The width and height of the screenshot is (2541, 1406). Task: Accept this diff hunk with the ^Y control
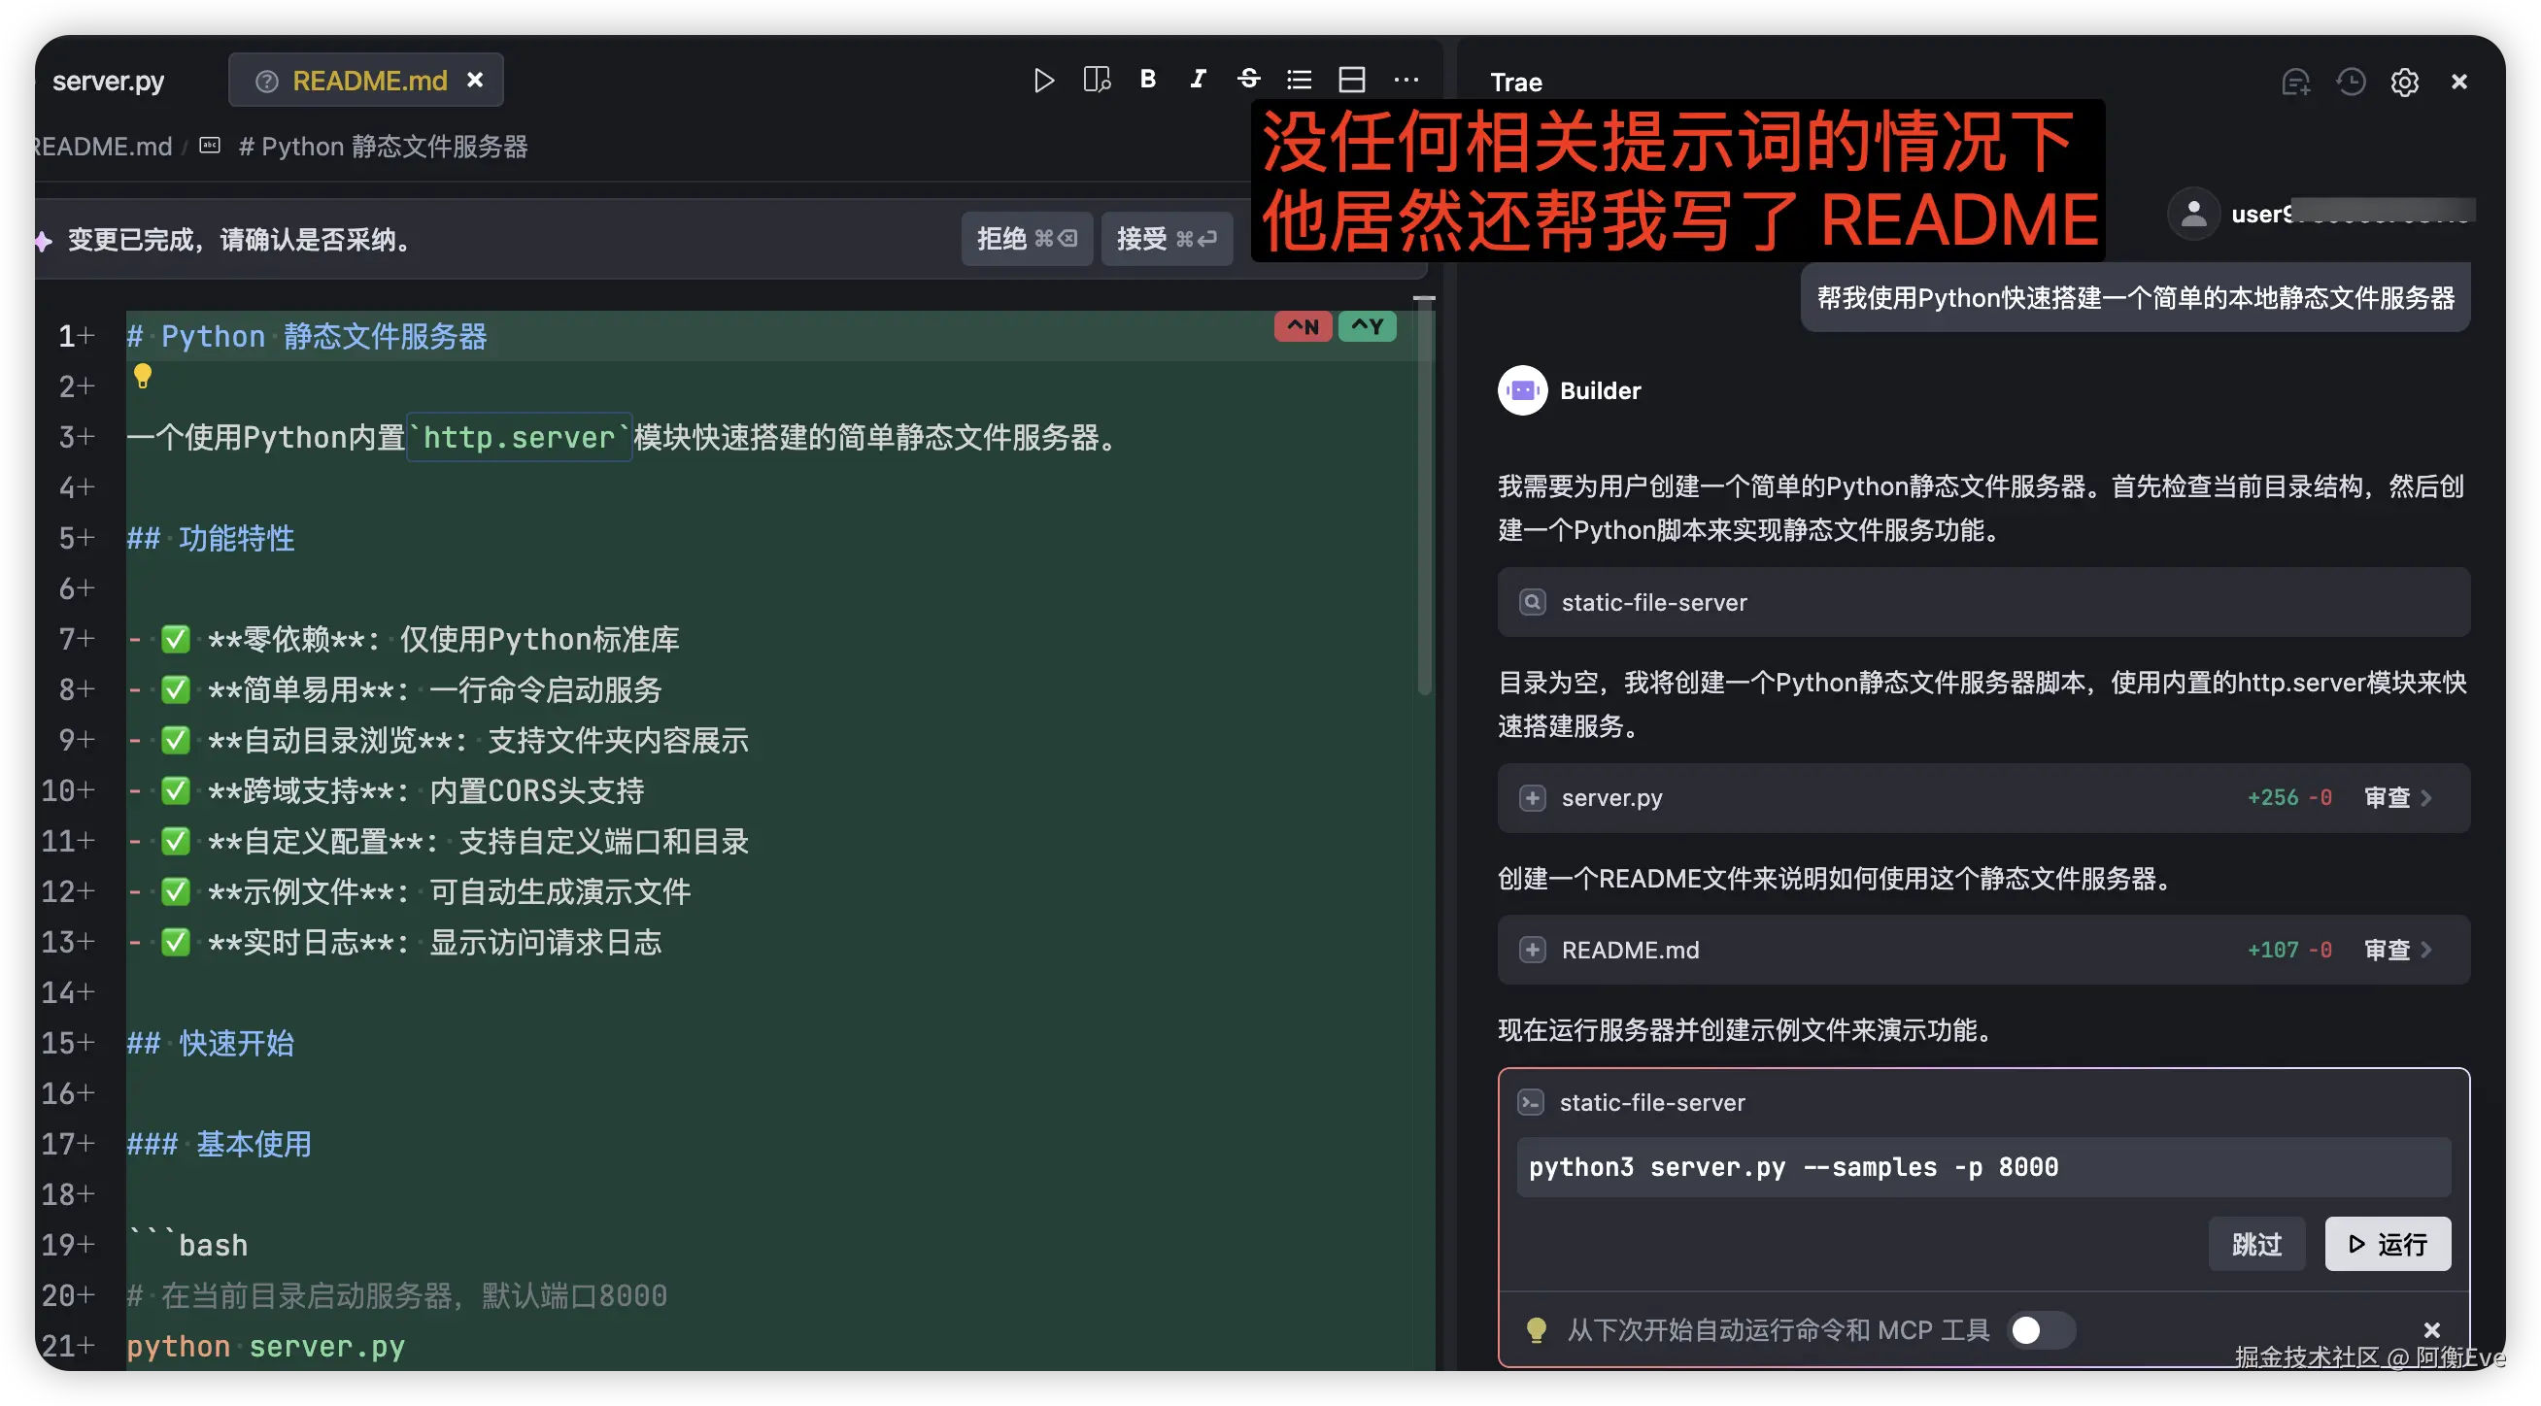1368,326
